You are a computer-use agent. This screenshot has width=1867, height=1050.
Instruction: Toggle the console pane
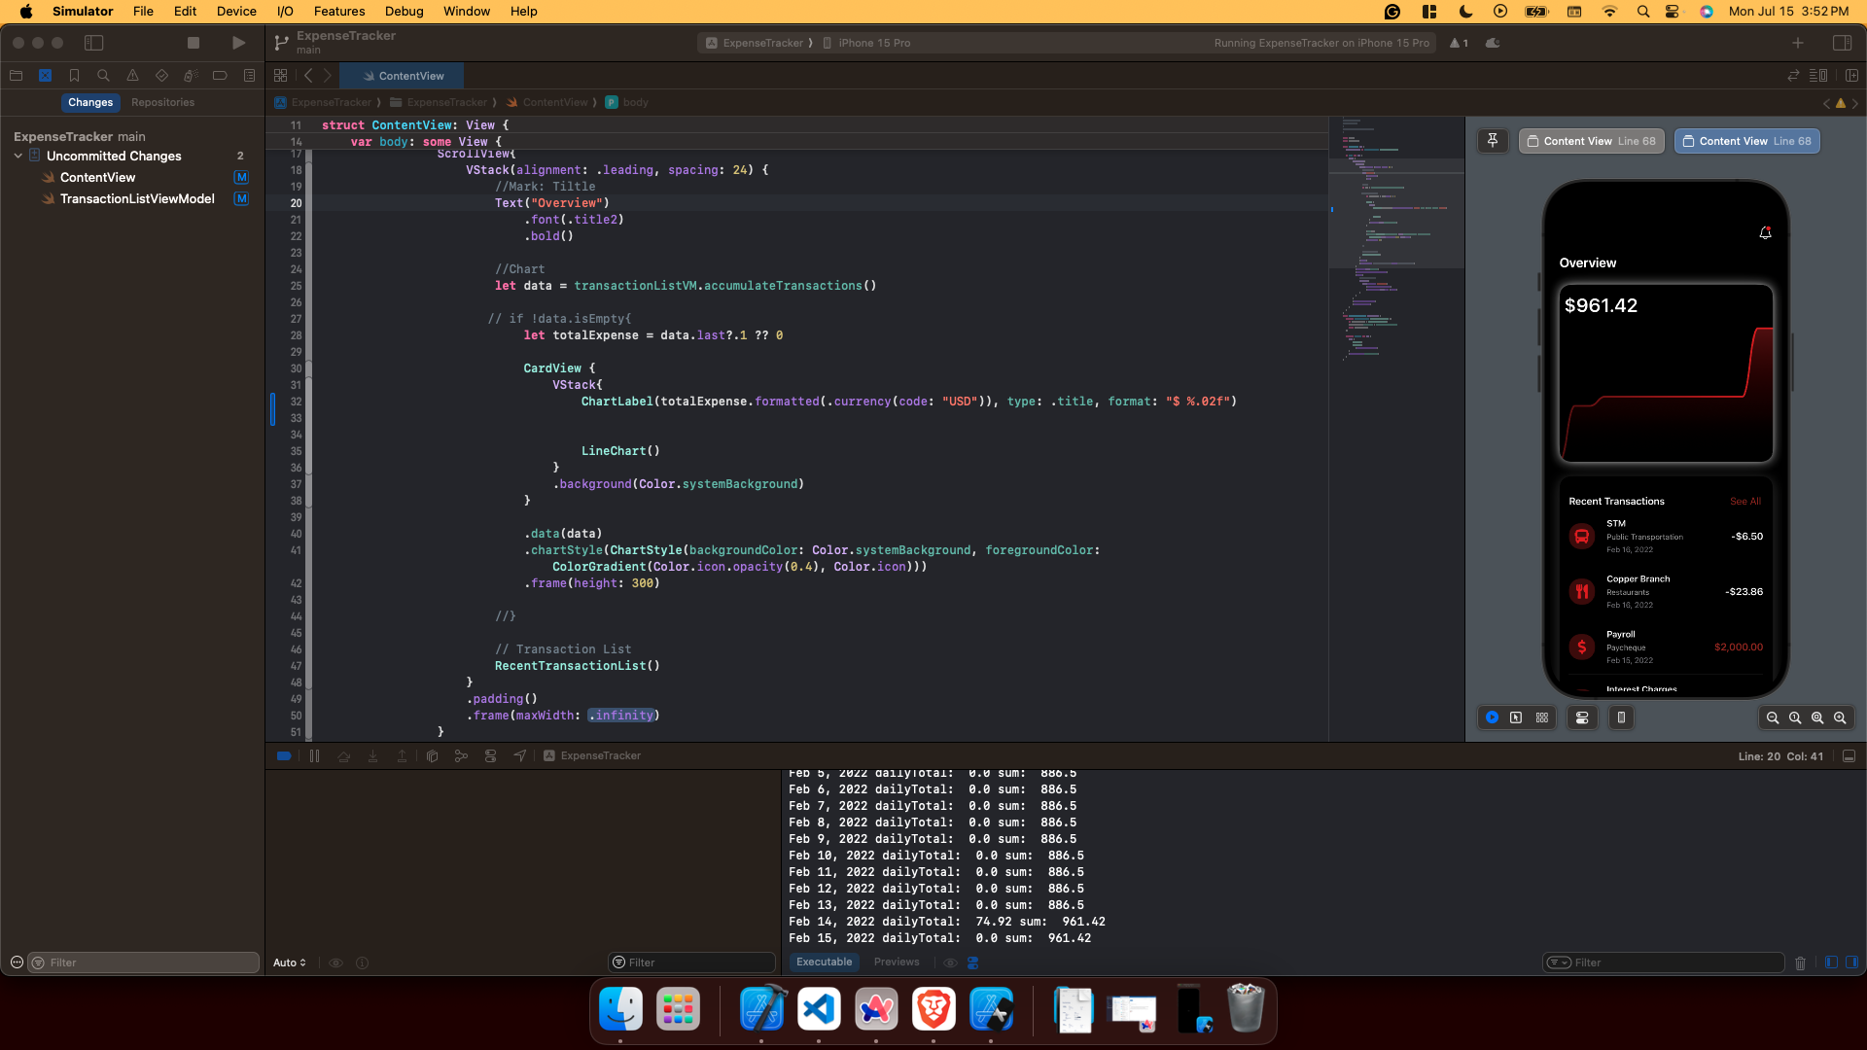pos(1851,962)
